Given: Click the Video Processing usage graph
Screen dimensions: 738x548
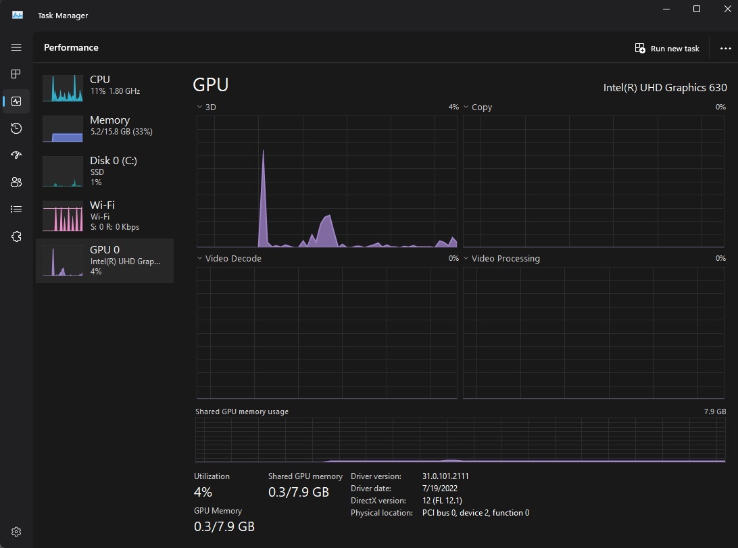Looking at the screenshot, I should [593, 333].
